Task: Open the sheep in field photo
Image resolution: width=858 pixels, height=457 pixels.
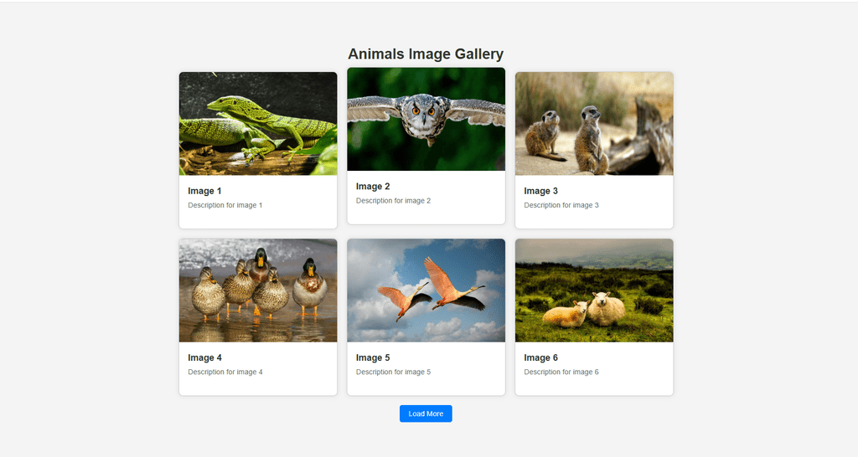Action: (594, 290)
